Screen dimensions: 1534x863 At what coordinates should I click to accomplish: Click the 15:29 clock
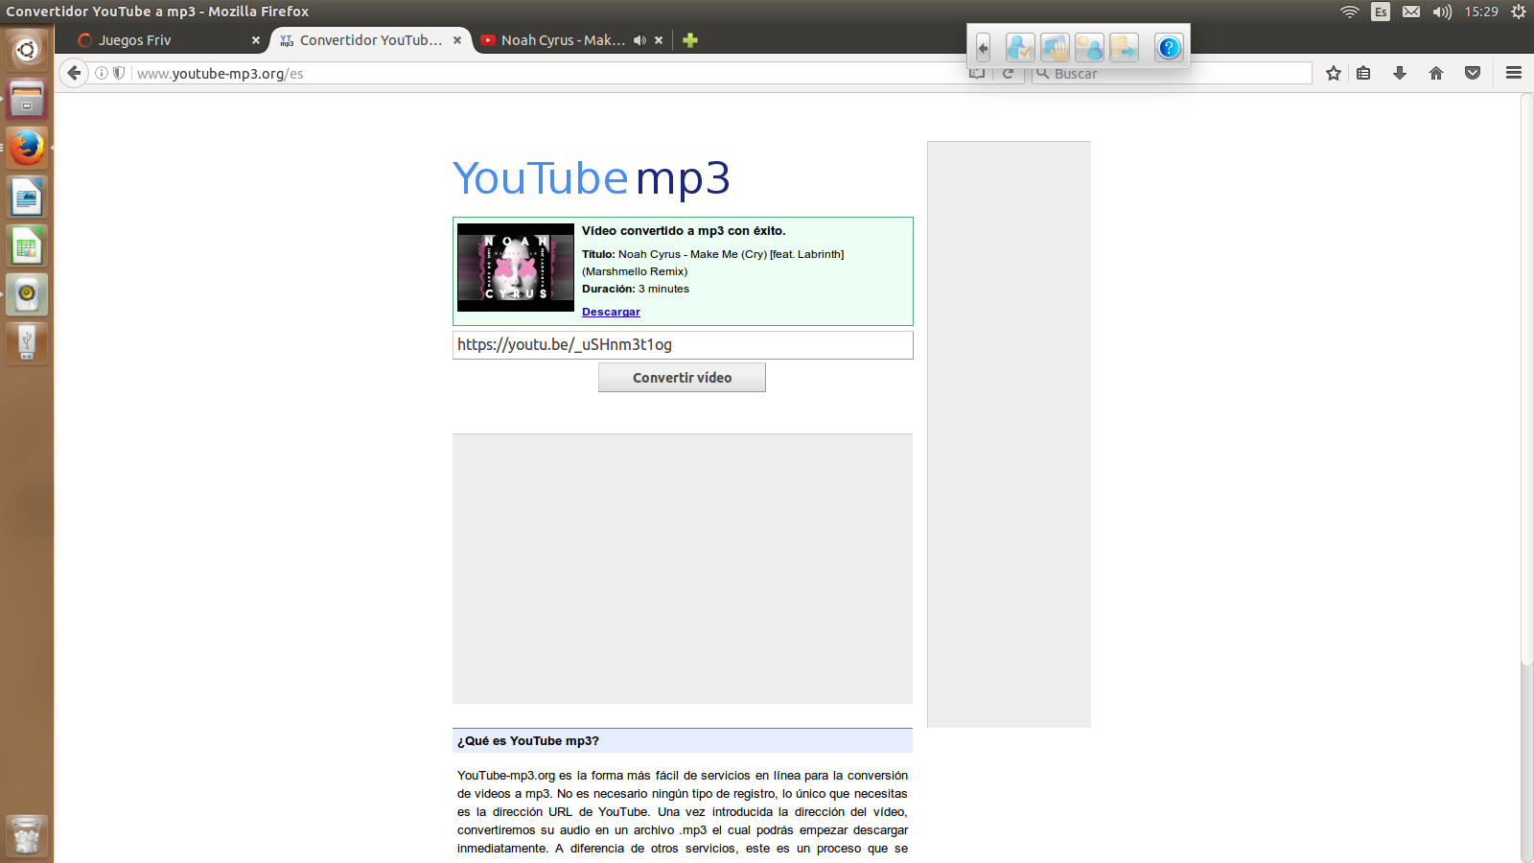coord(1481,12)
